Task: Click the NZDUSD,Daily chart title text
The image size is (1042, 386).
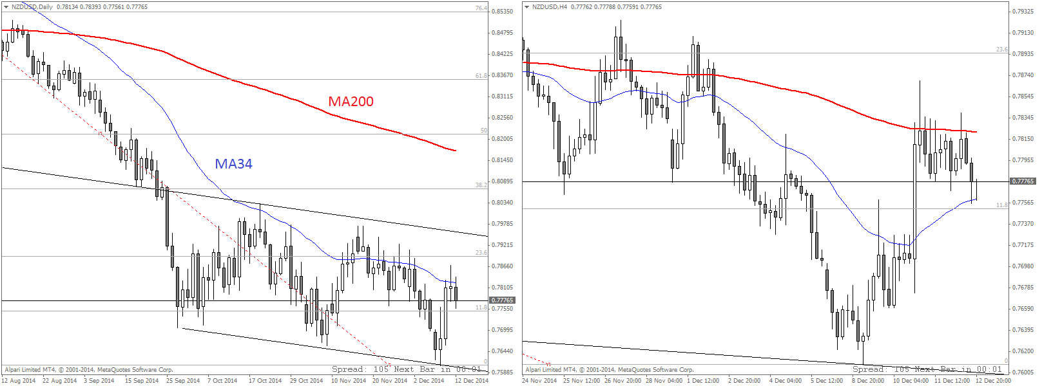Action: 32,7
